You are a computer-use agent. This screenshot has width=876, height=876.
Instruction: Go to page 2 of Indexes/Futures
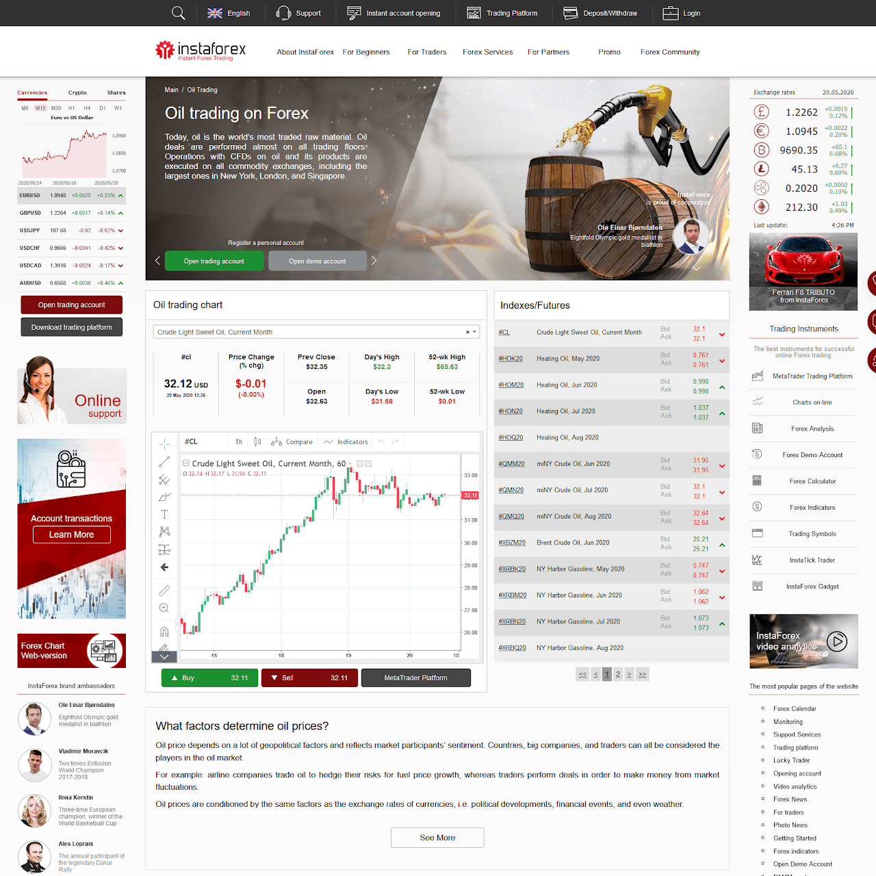tap(618, 674)
